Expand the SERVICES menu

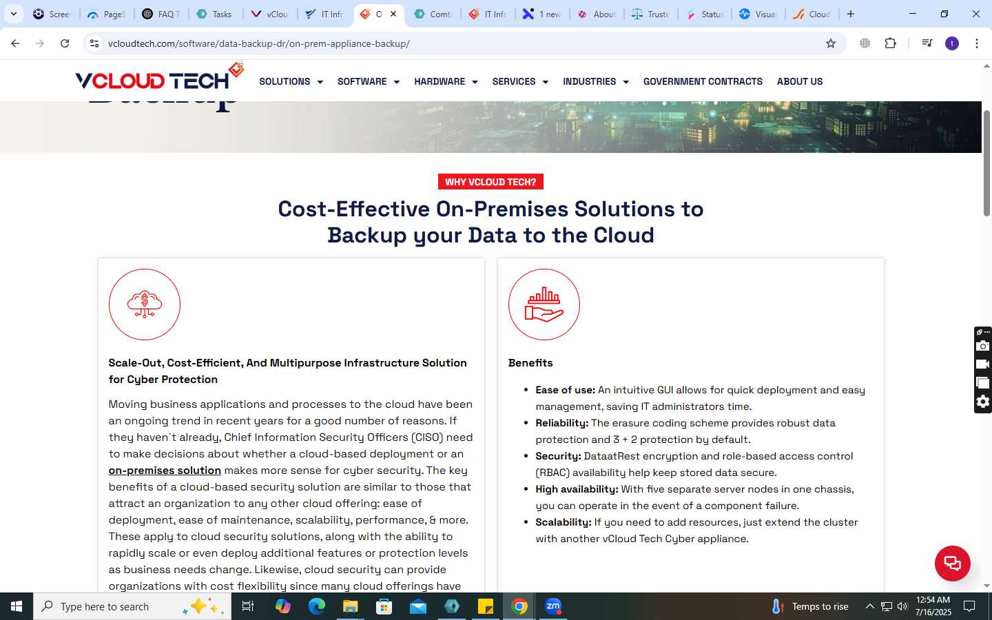click(520, 81)
